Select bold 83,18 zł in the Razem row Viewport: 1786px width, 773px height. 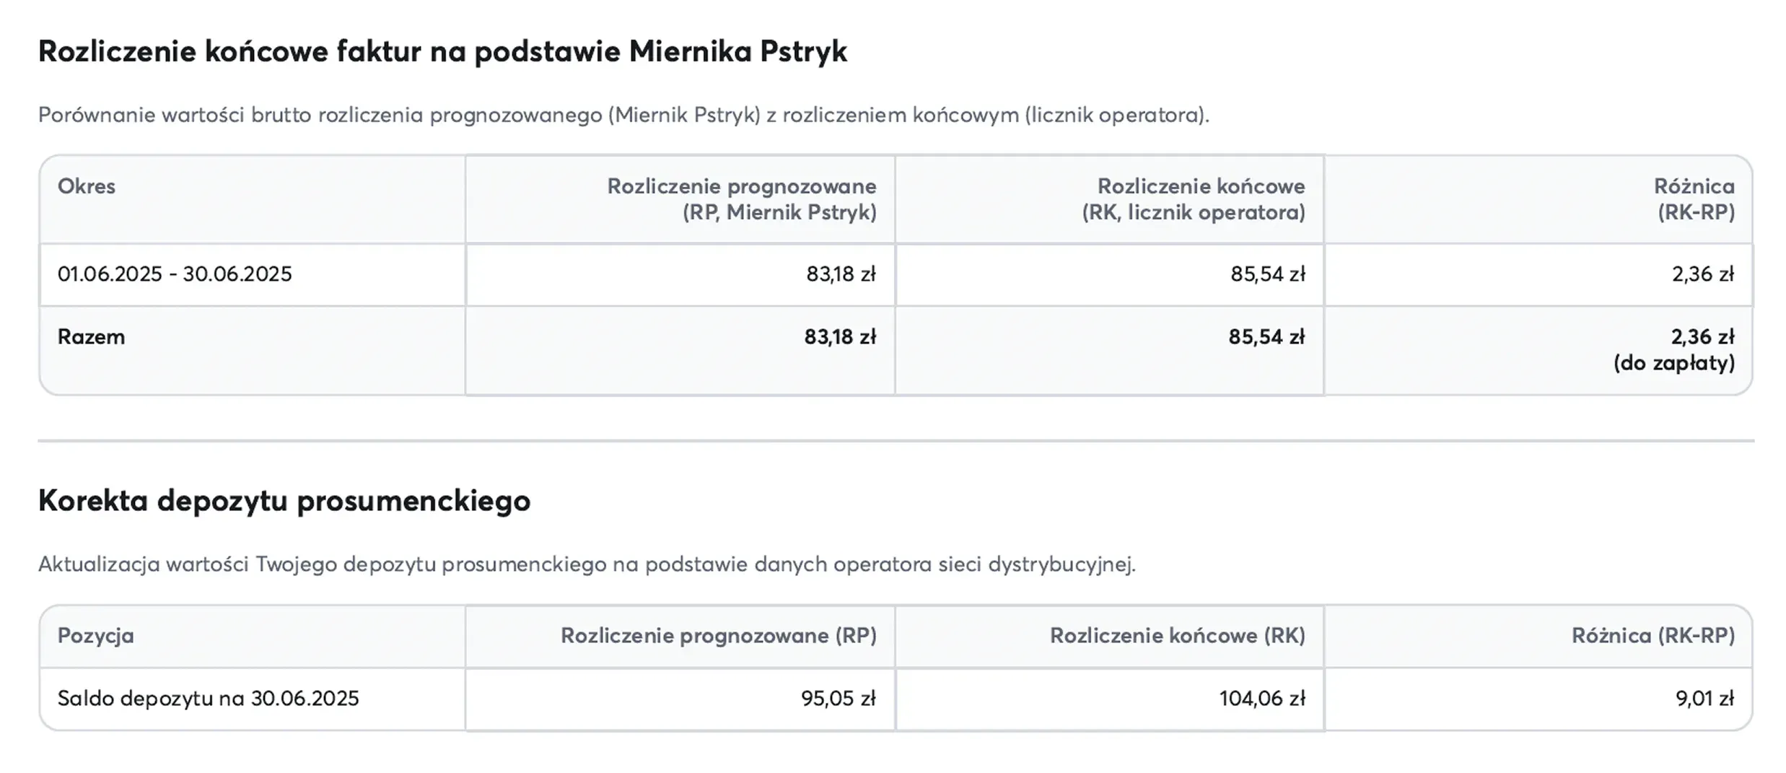840,337
